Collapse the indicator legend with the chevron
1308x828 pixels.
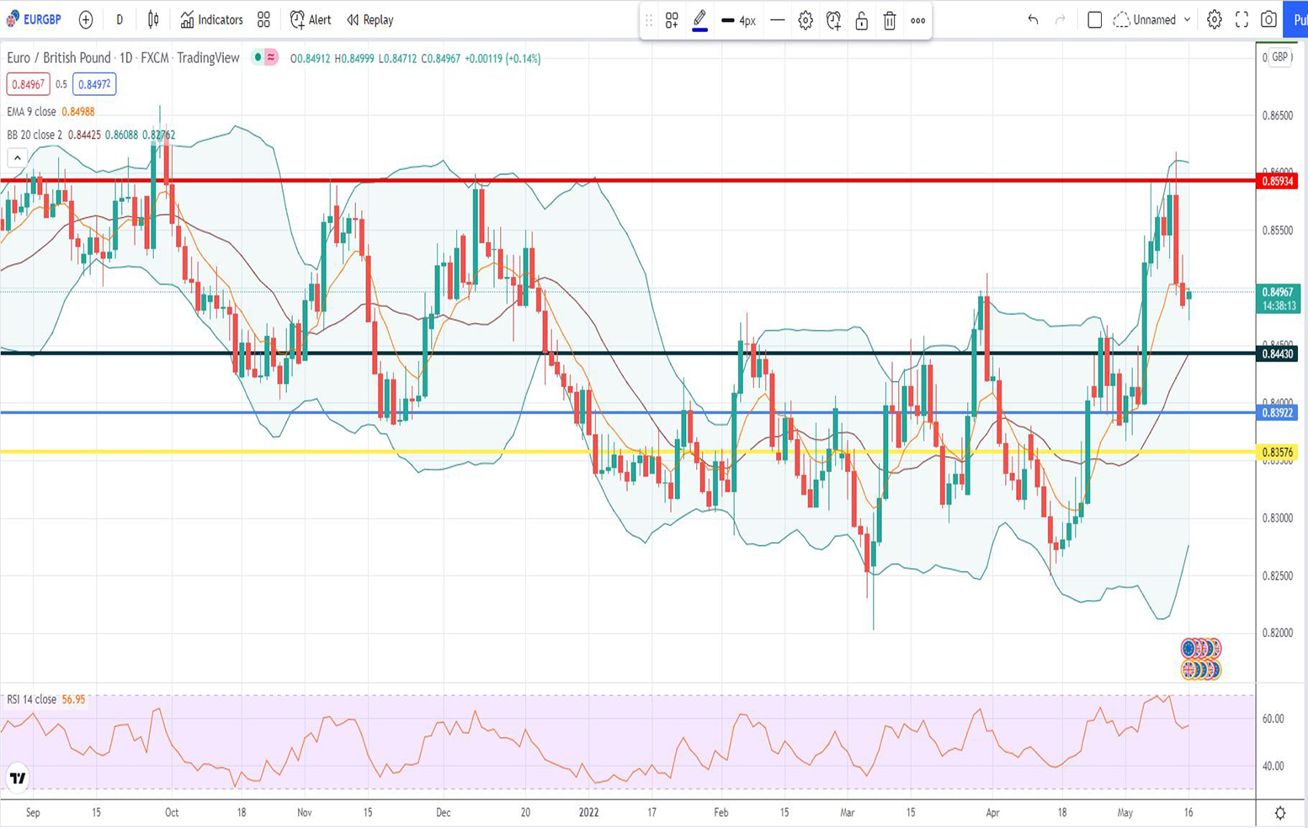(17, 157)
